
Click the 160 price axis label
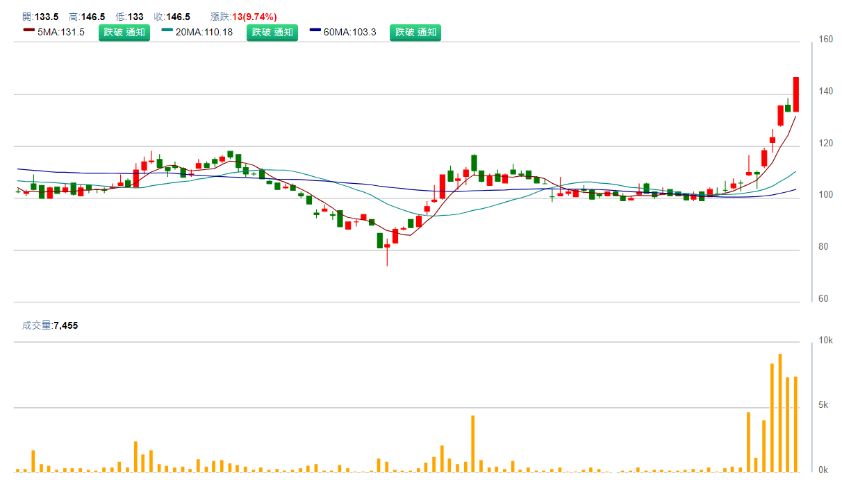tap(826, 40)
